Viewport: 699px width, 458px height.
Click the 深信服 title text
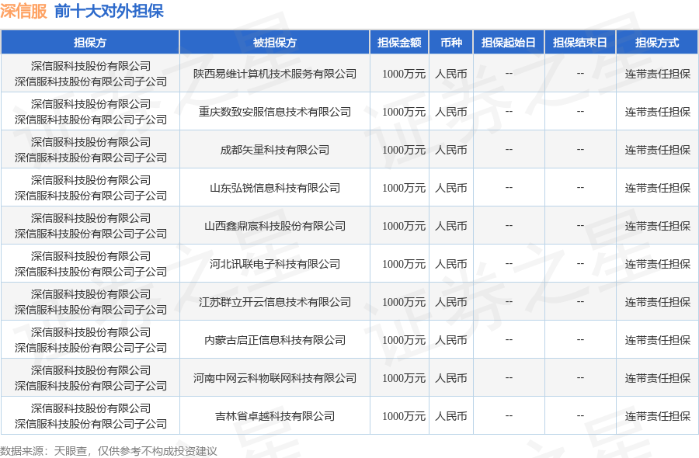pyautogui.click(x=23, y=11)
